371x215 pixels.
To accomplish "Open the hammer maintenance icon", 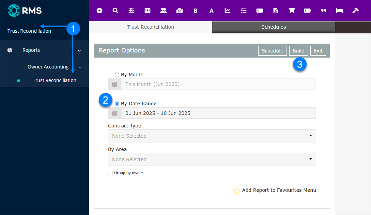I will (x=356, y=11).
